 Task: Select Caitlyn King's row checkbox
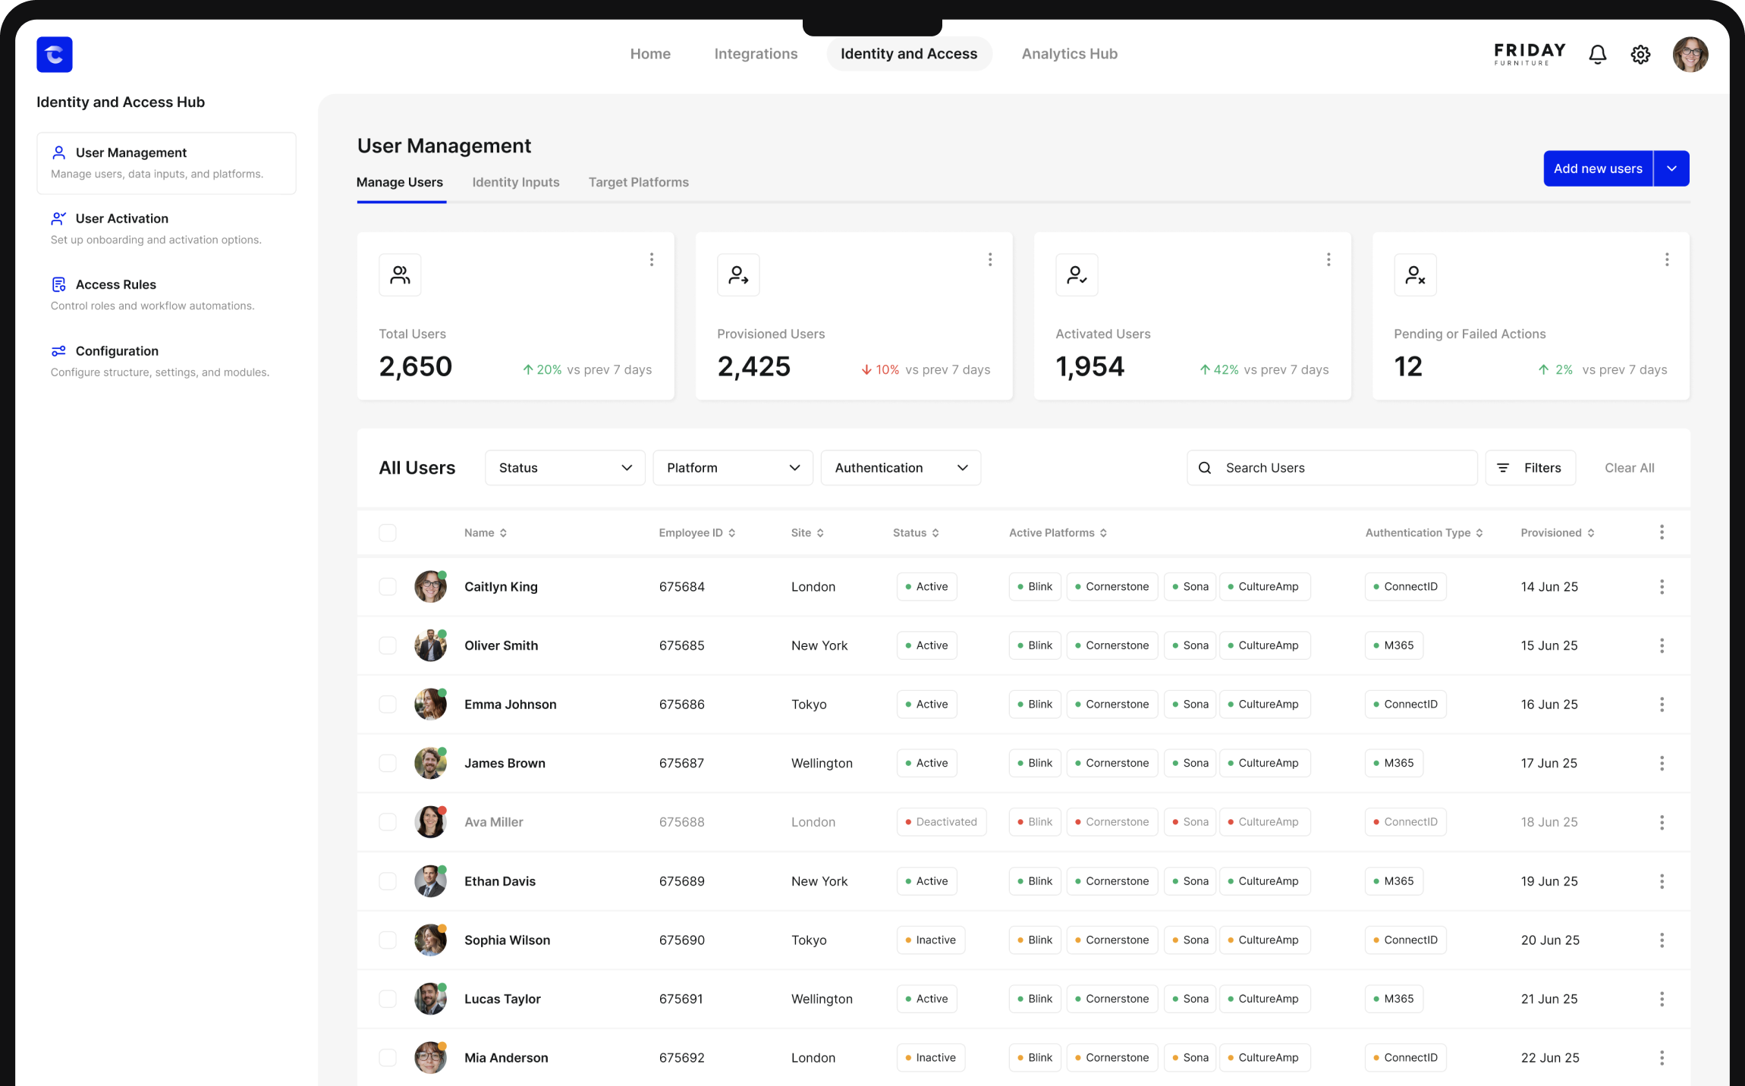pyautogui.click(x=388, y=587)
